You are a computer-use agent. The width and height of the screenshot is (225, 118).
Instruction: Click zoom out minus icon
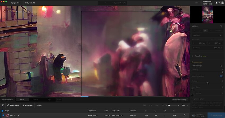click(x=167, y=106)
